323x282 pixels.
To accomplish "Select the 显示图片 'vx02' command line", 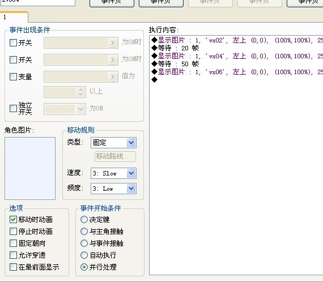I will tap(236, 40).
